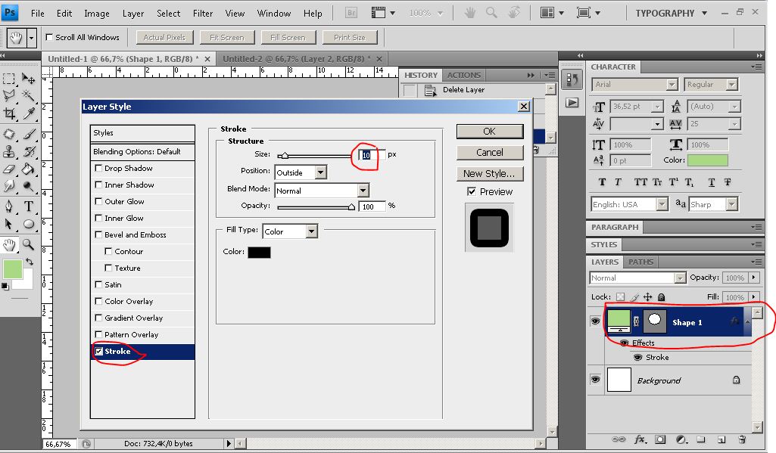Select the Lasso tool
The image size is (776, 453).
(9, 96)
